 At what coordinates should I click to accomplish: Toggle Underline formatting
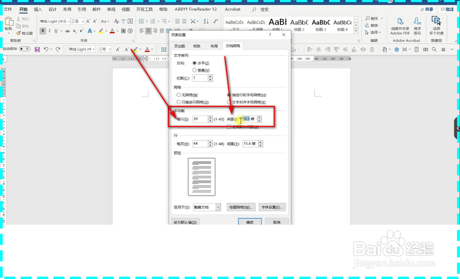(56, 31)
